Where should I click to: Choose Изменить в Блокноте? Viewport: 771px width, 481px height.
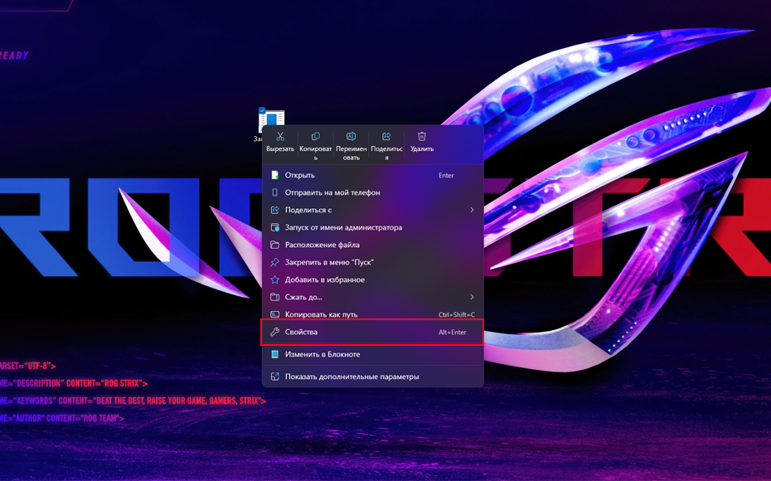(x=373, y=354)
